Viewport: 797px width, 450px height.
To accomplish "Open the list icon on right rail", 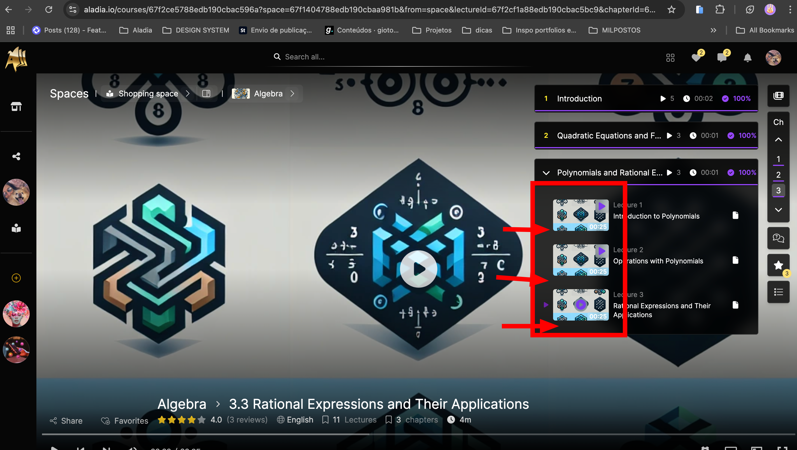I will pyautogui.click(x=779, y=292).
